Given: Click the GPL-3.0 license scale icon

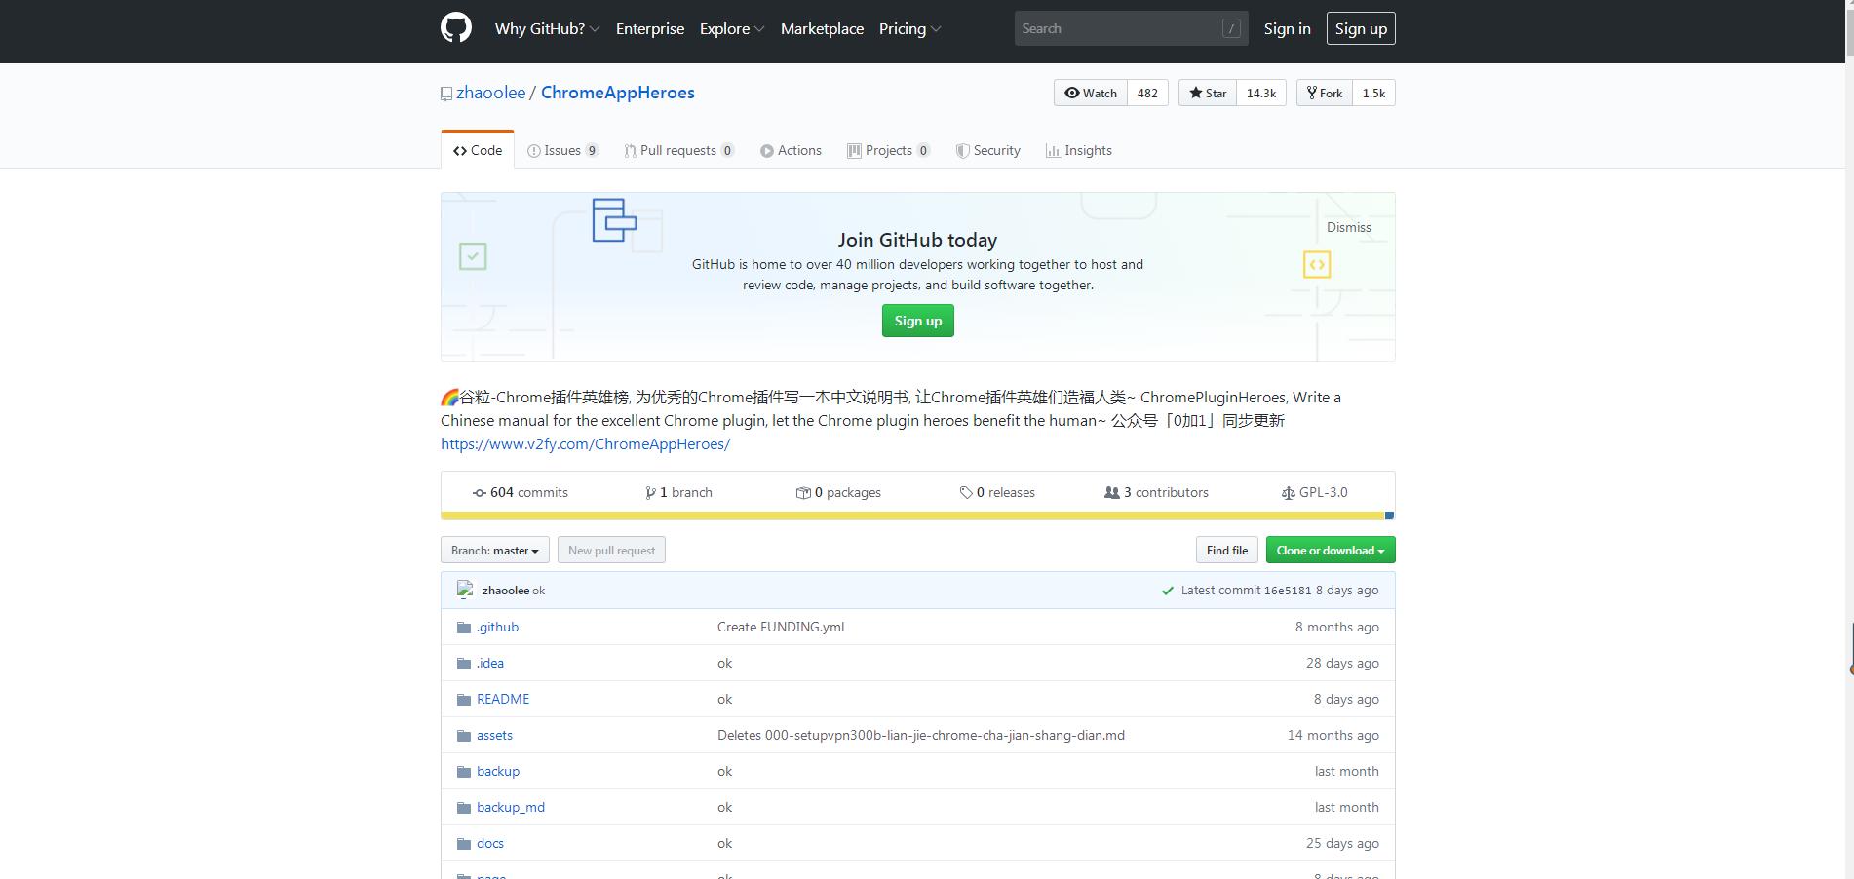Looking at the screenshot, I should (x=1288, y=493).
